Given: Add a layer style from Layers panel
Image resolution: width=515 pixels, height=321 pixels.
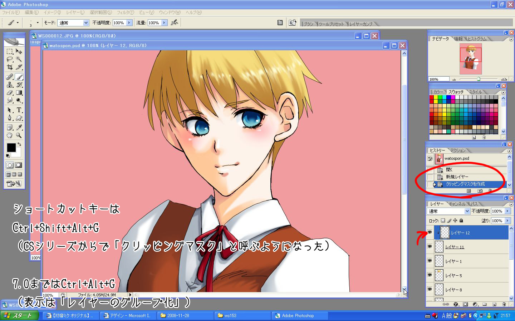Looking at the screenshot, I should pos(456,304).
